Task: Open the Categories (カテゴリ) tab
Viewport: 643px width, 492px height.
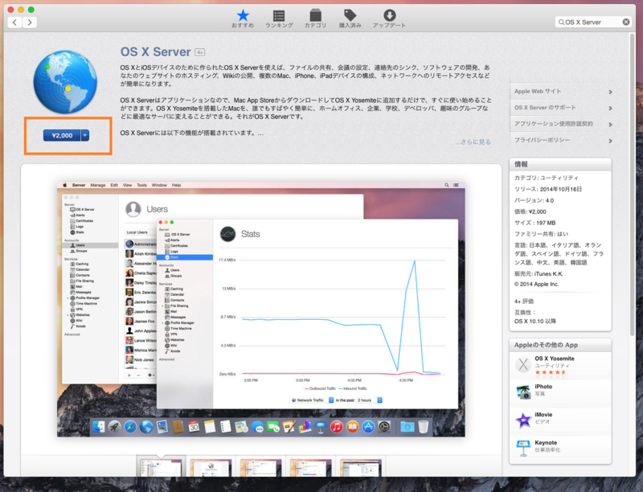Action: click(x=315, y=18)
